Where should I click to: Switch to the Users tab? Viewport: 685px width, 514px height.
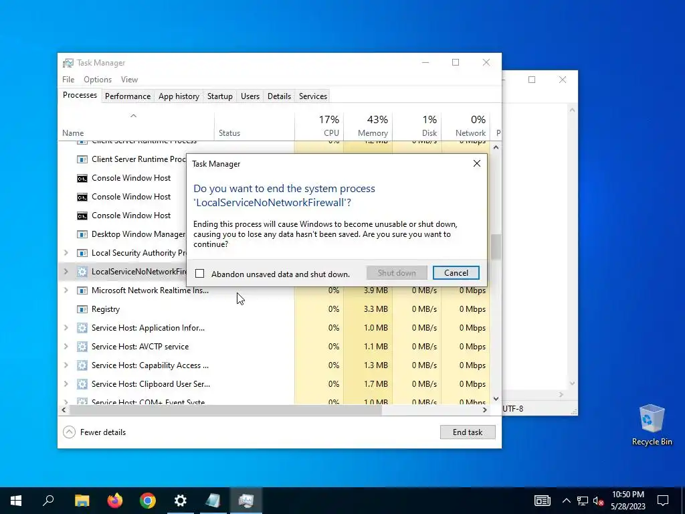[x=250, y=96]
